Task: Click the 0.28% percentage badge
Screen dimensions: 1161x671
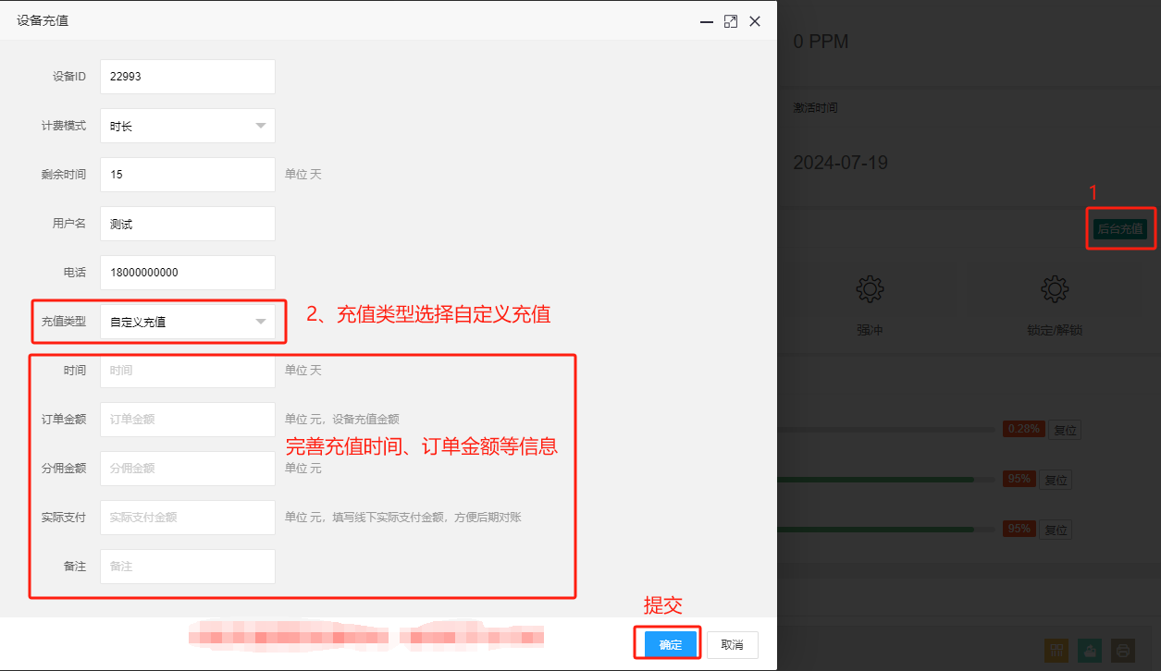Action: [1024, 429]
